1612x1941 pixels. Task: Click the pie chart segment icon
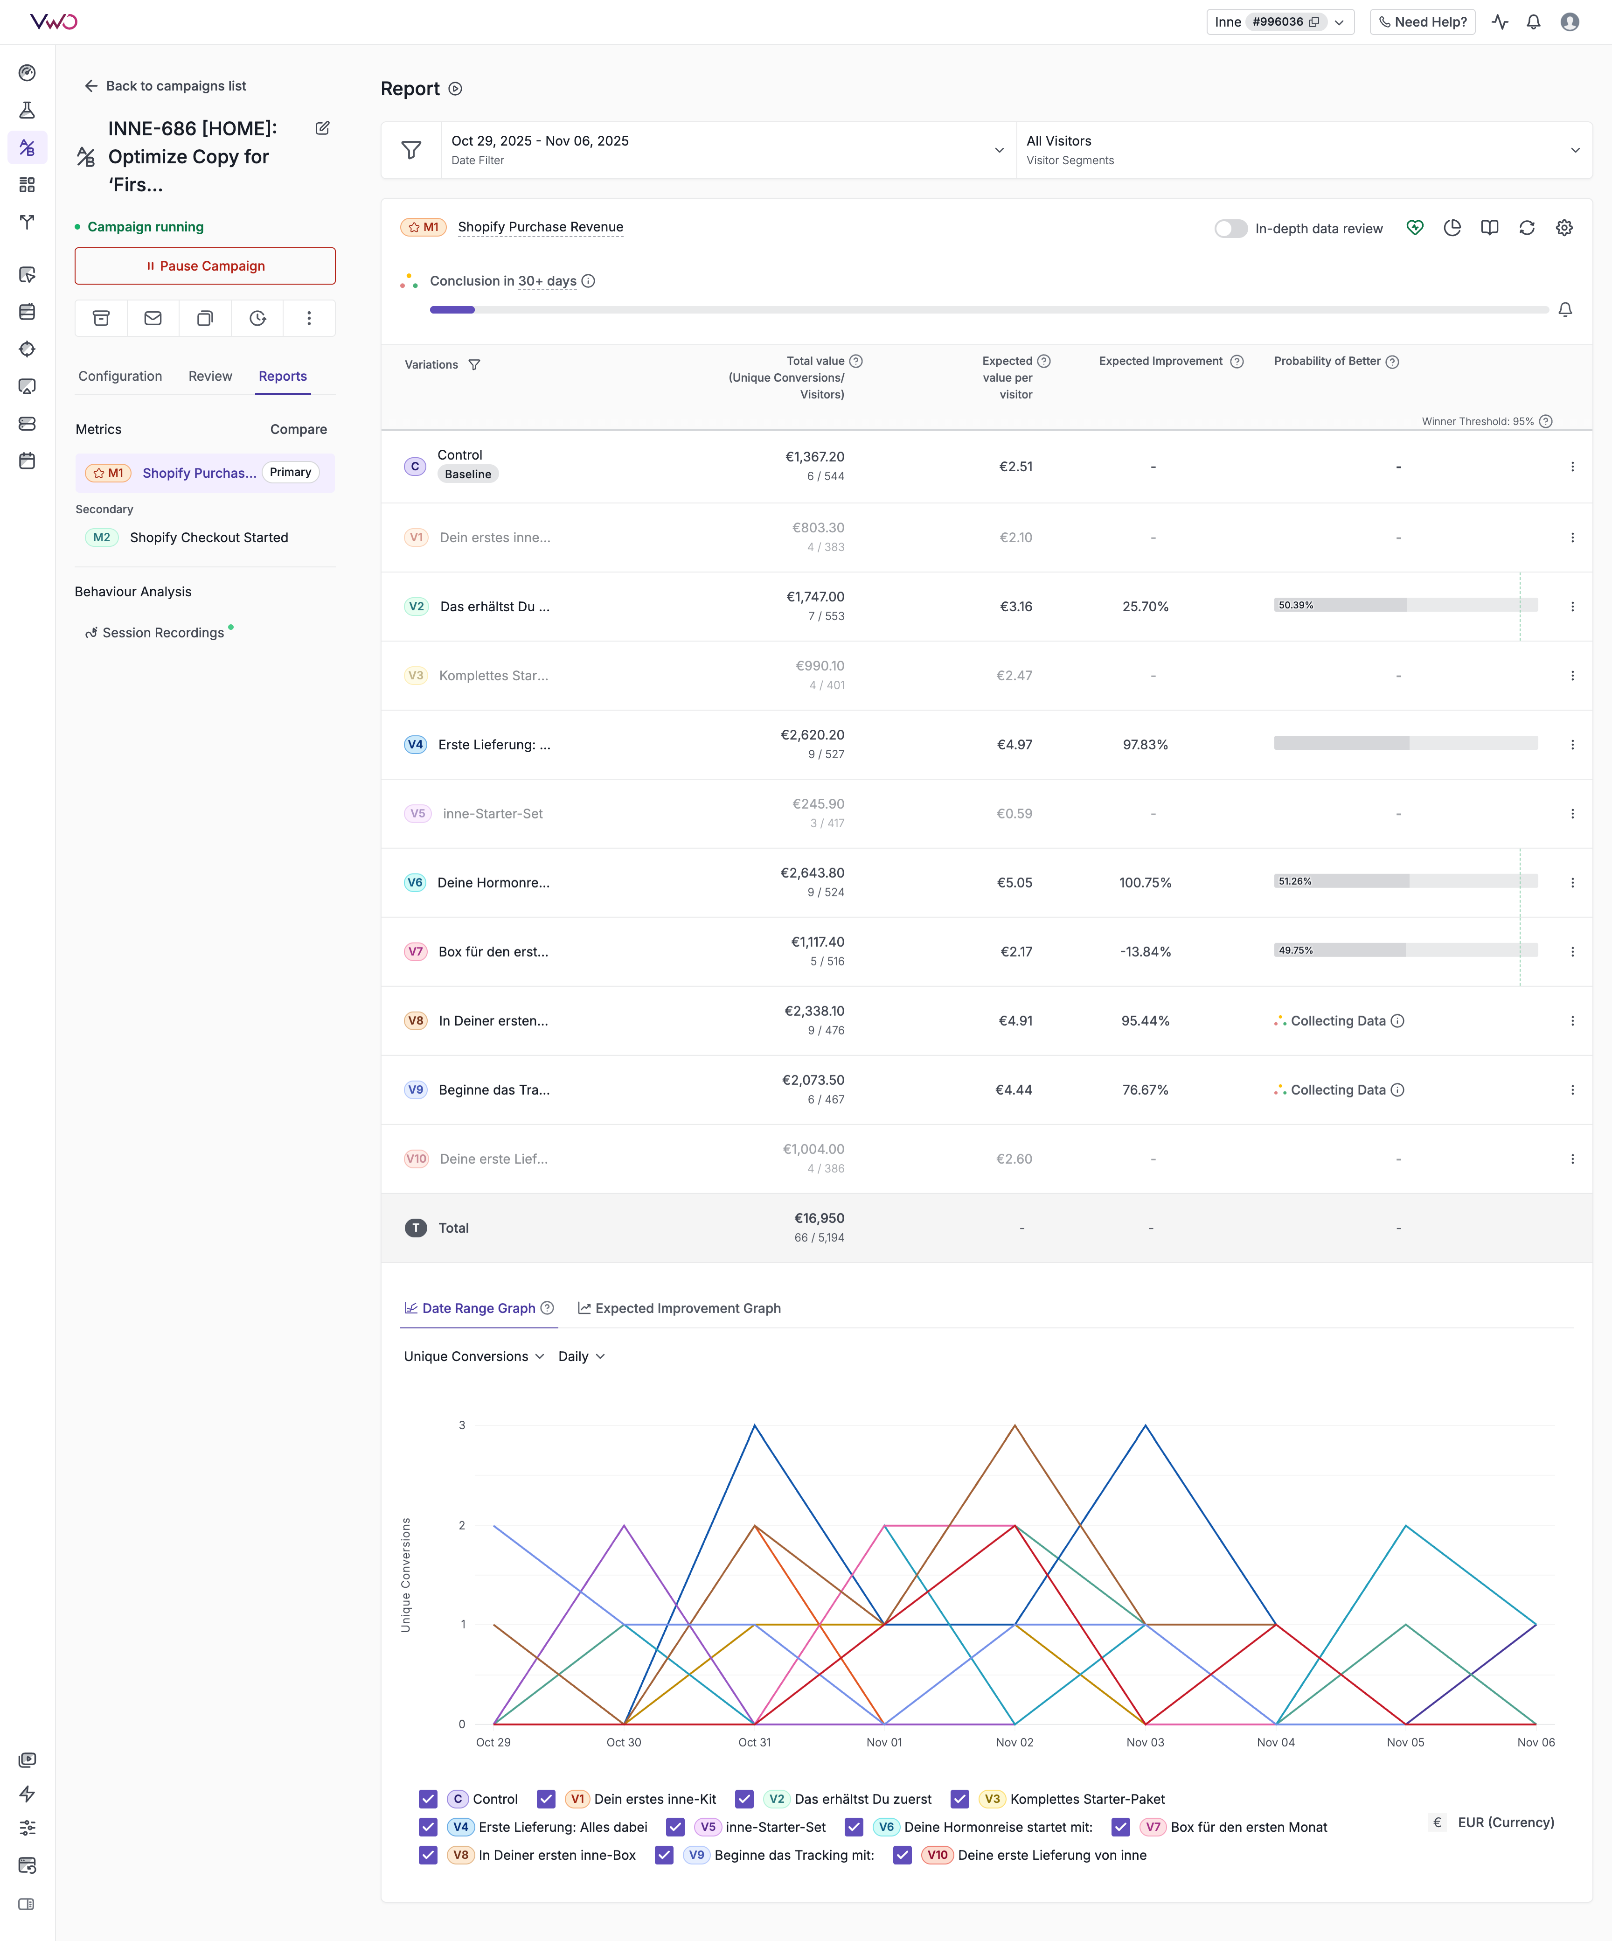(x=1452, y=227)
